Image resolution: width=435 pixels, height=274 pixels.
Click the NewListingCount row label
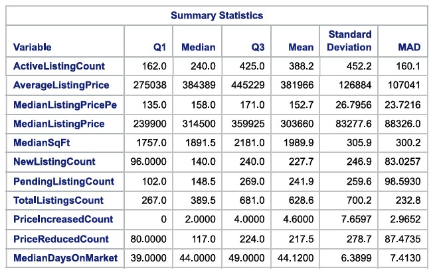[54, 161]
